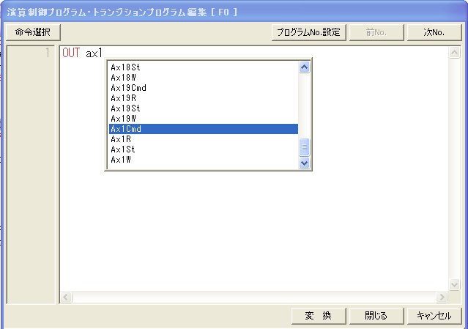Viewport: 468px width, 329px height.
Task: Select Ax1W at bottom of list
Action: (203, 160)
